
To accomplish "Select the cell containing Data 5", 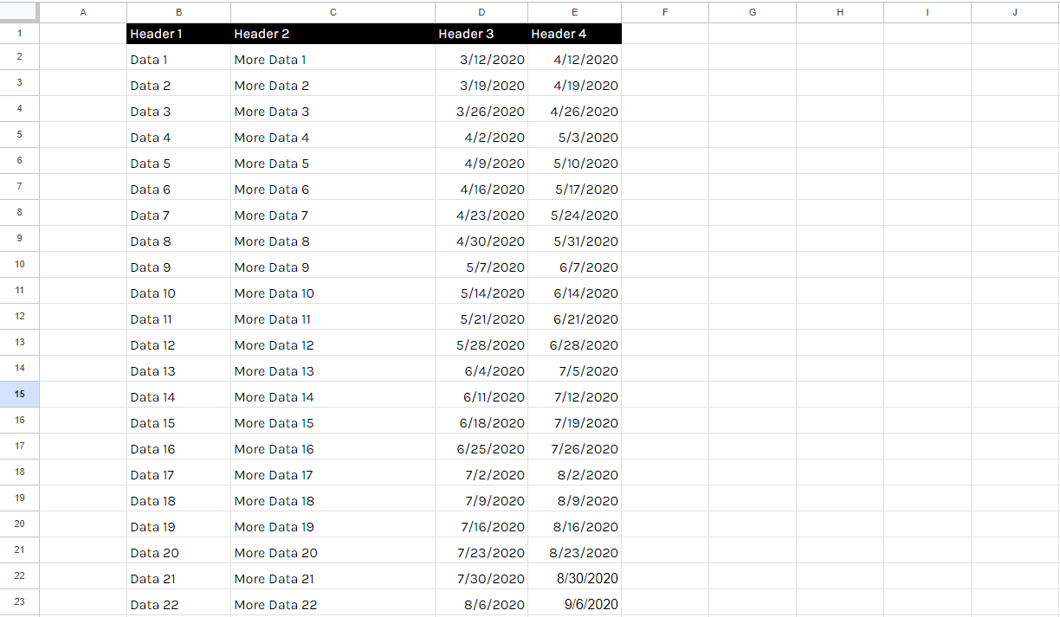I will pyautogui.click(x=178, y=161).
